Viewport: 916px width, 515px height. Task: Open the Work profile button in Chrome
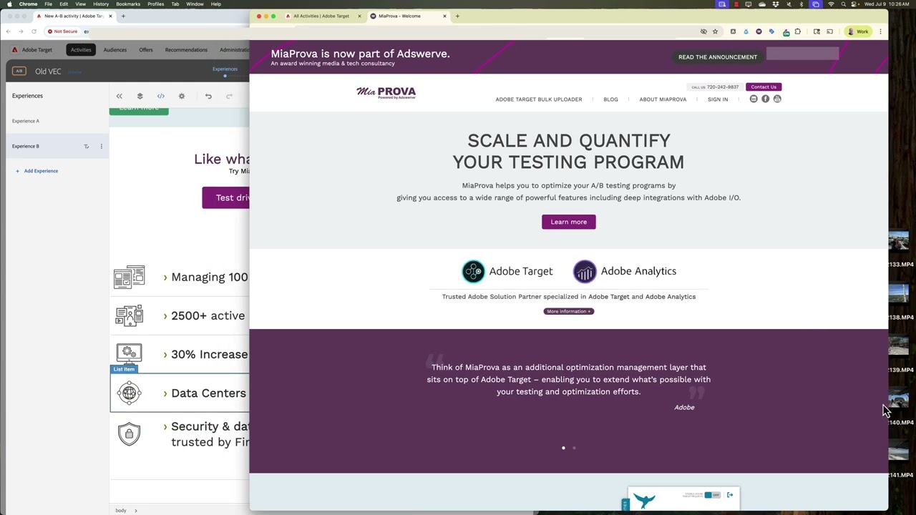(857, 31)
